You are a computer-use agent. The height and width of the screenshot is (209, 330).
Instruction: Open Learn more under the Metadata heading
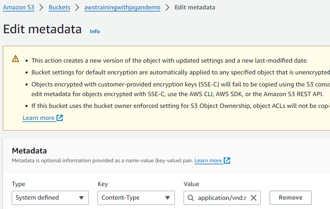click(x=208, y=161)
